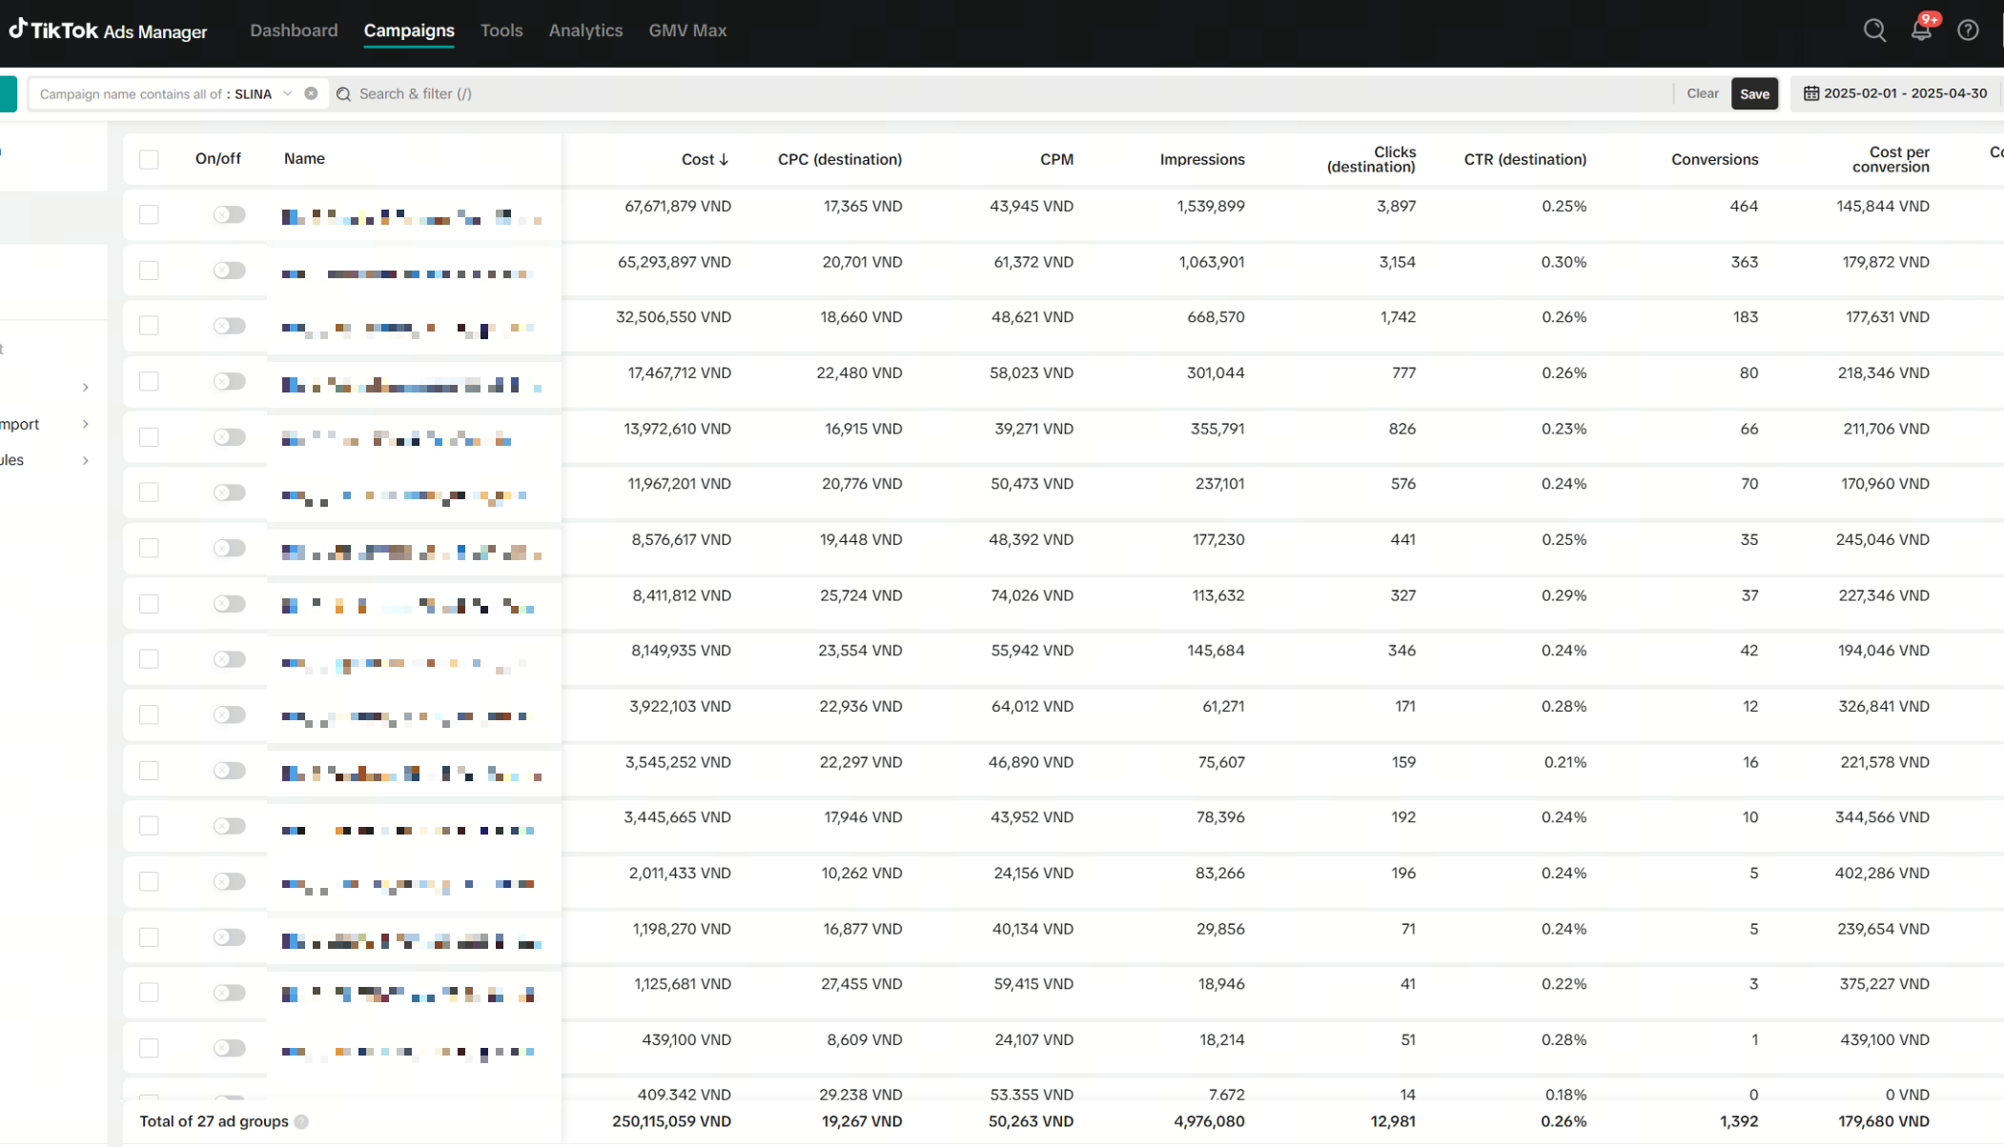Open the notifications bell icon
The image size is (2004, 1147).
coord(1921,30)
